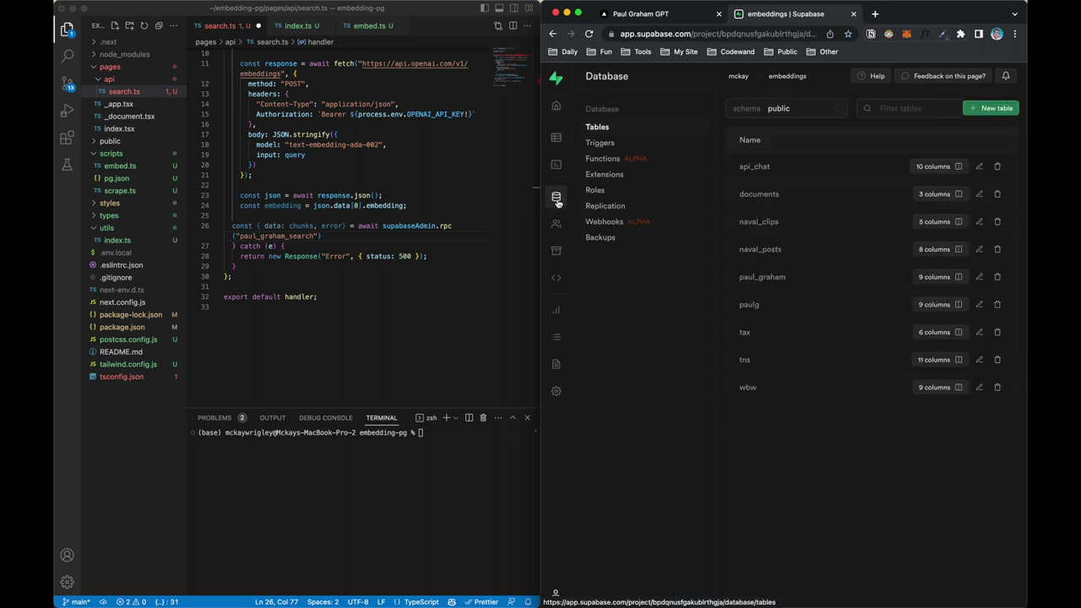Collapse the pages folder in Explorer

[x=111, y=67]
